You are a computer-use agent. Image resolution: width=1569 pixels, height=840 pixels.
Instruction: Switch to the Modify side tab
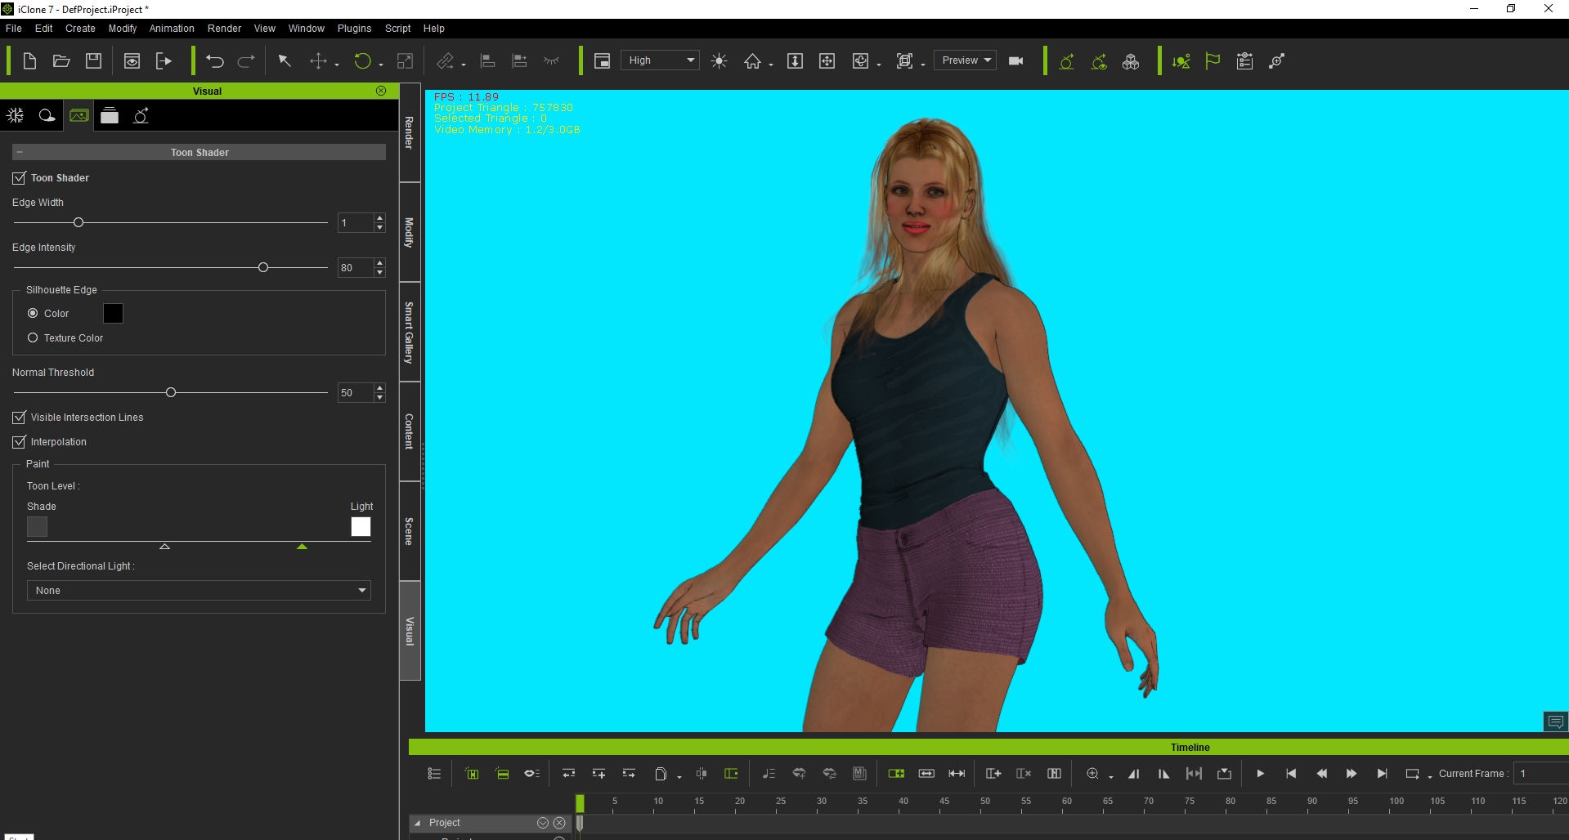point(410,233)
